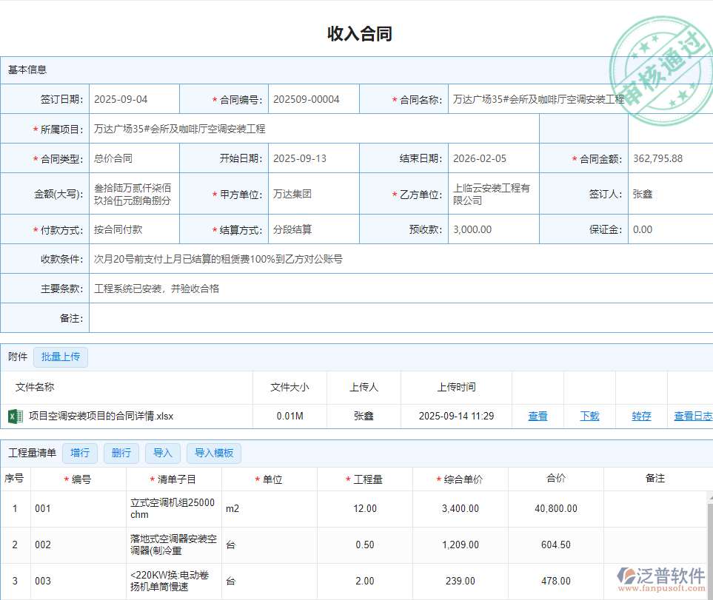Download the contract file via 下载 link
713x600 pixels.
click(x=589, y=416)
